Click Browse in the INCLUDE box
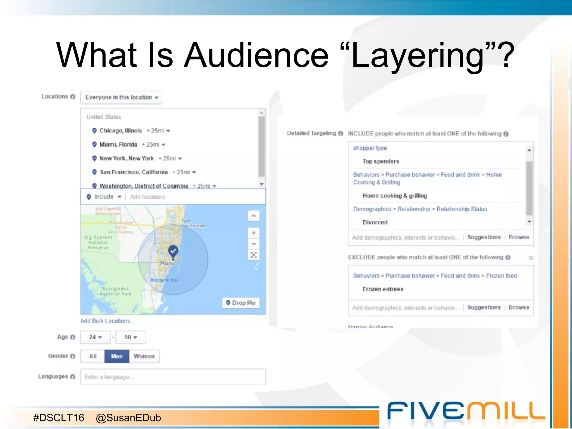The image size is (572, 429). pos(519,237)
